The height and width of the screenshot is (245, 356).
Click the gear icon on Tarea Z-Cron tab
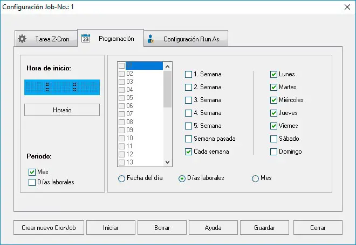[22, 39]
